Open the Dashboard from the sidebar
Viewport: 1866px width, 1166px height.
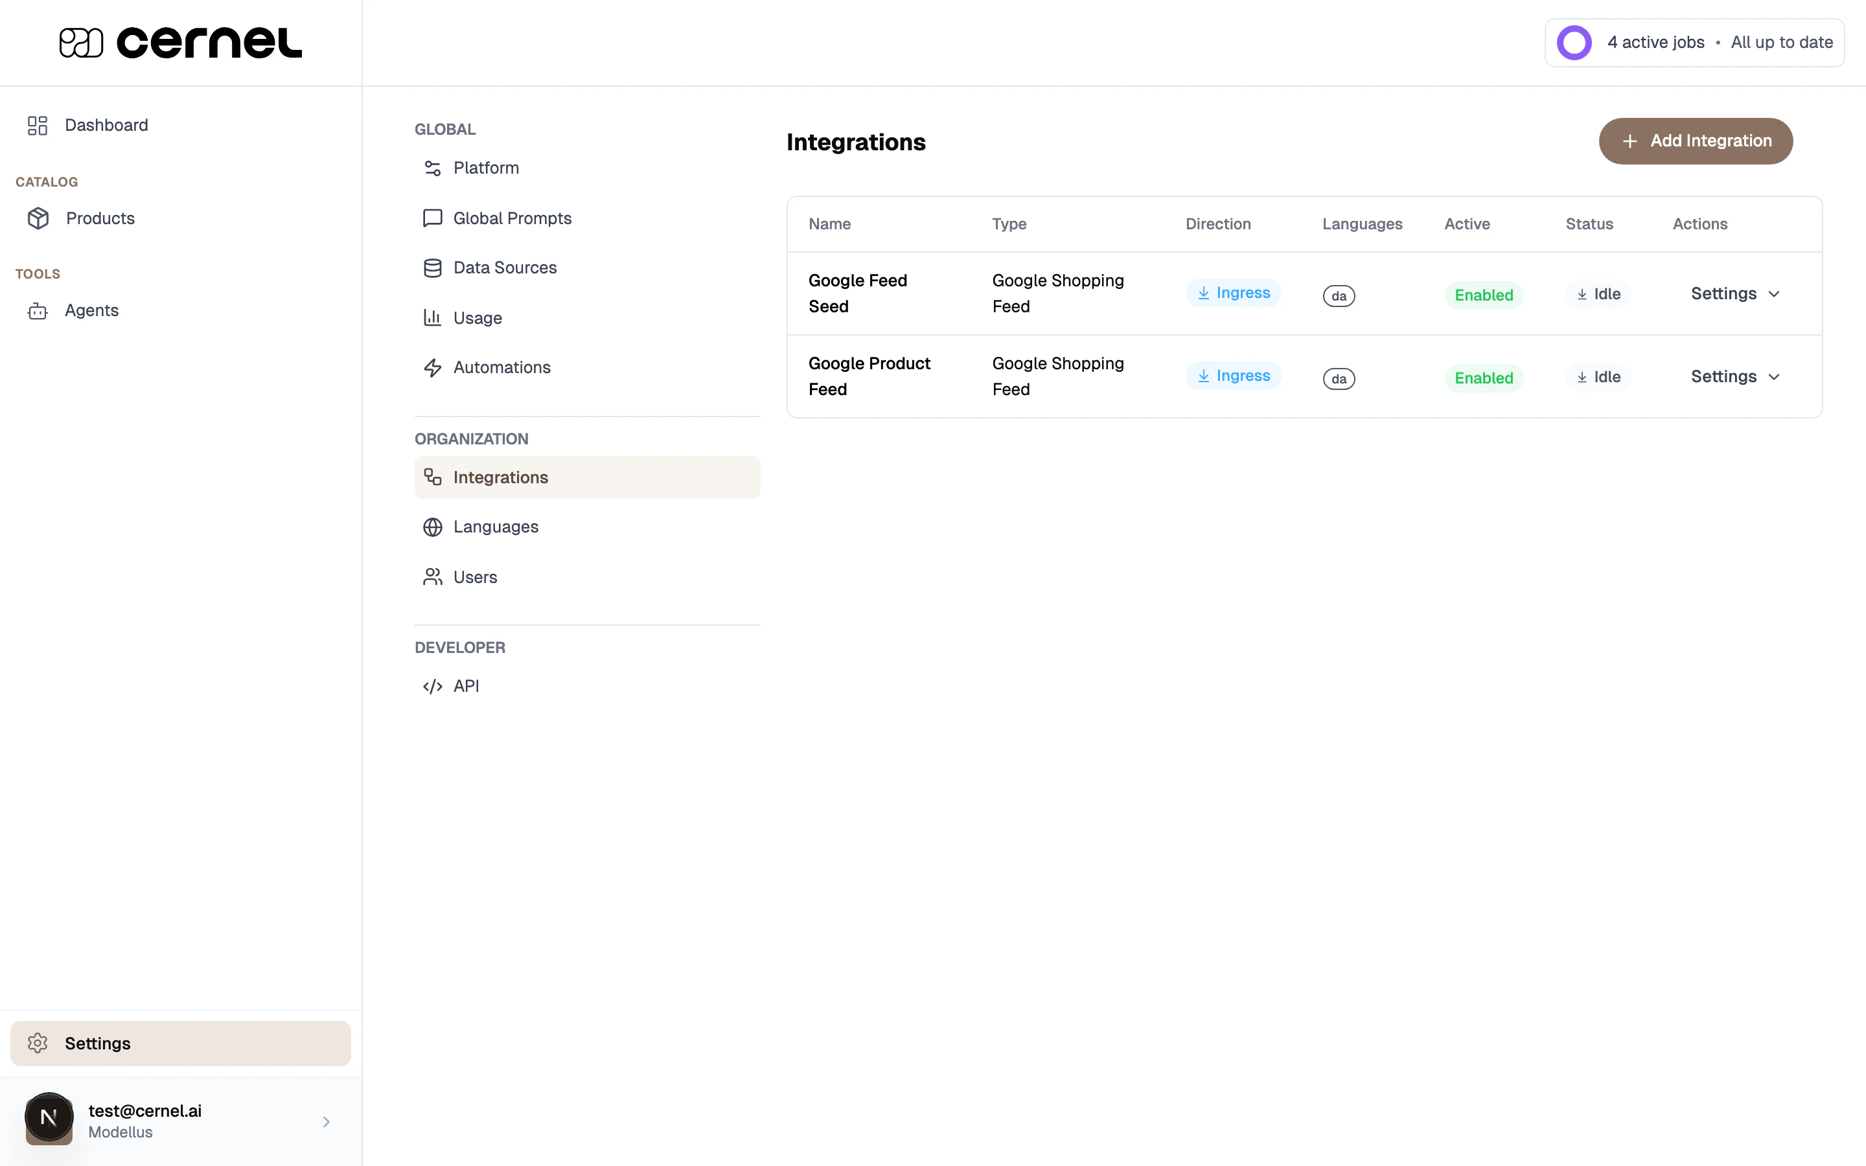point(106,125)
